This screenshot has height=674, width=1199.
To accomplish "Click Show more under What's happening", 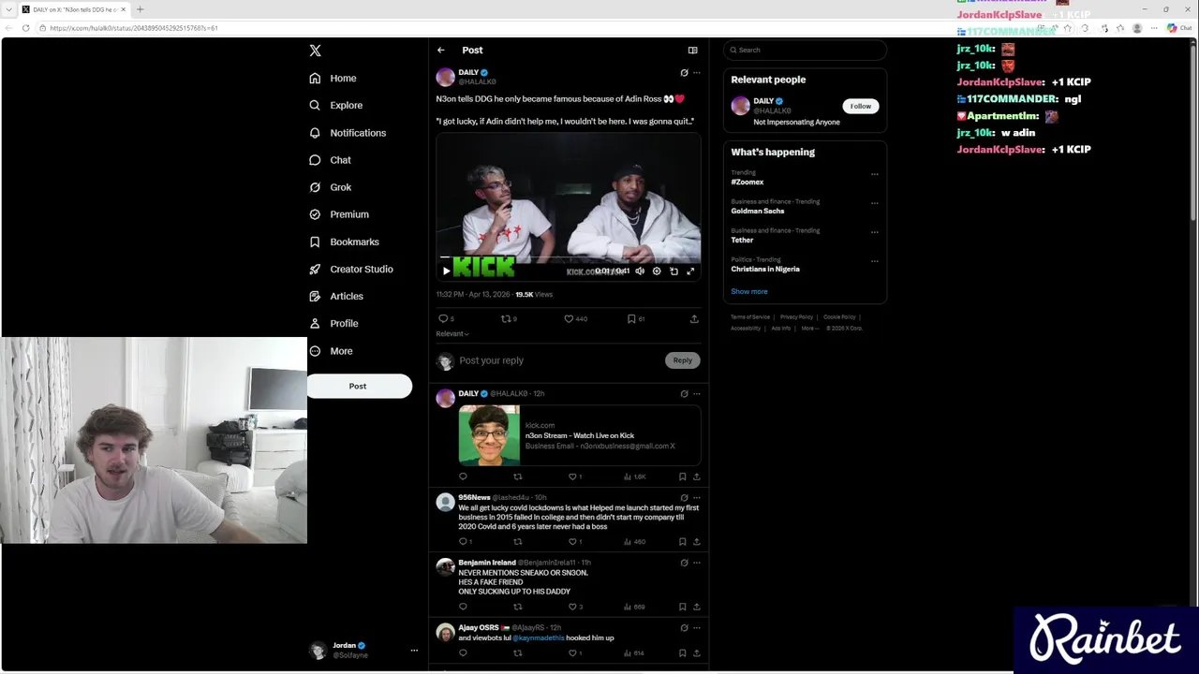I will (x=749, y=292).
